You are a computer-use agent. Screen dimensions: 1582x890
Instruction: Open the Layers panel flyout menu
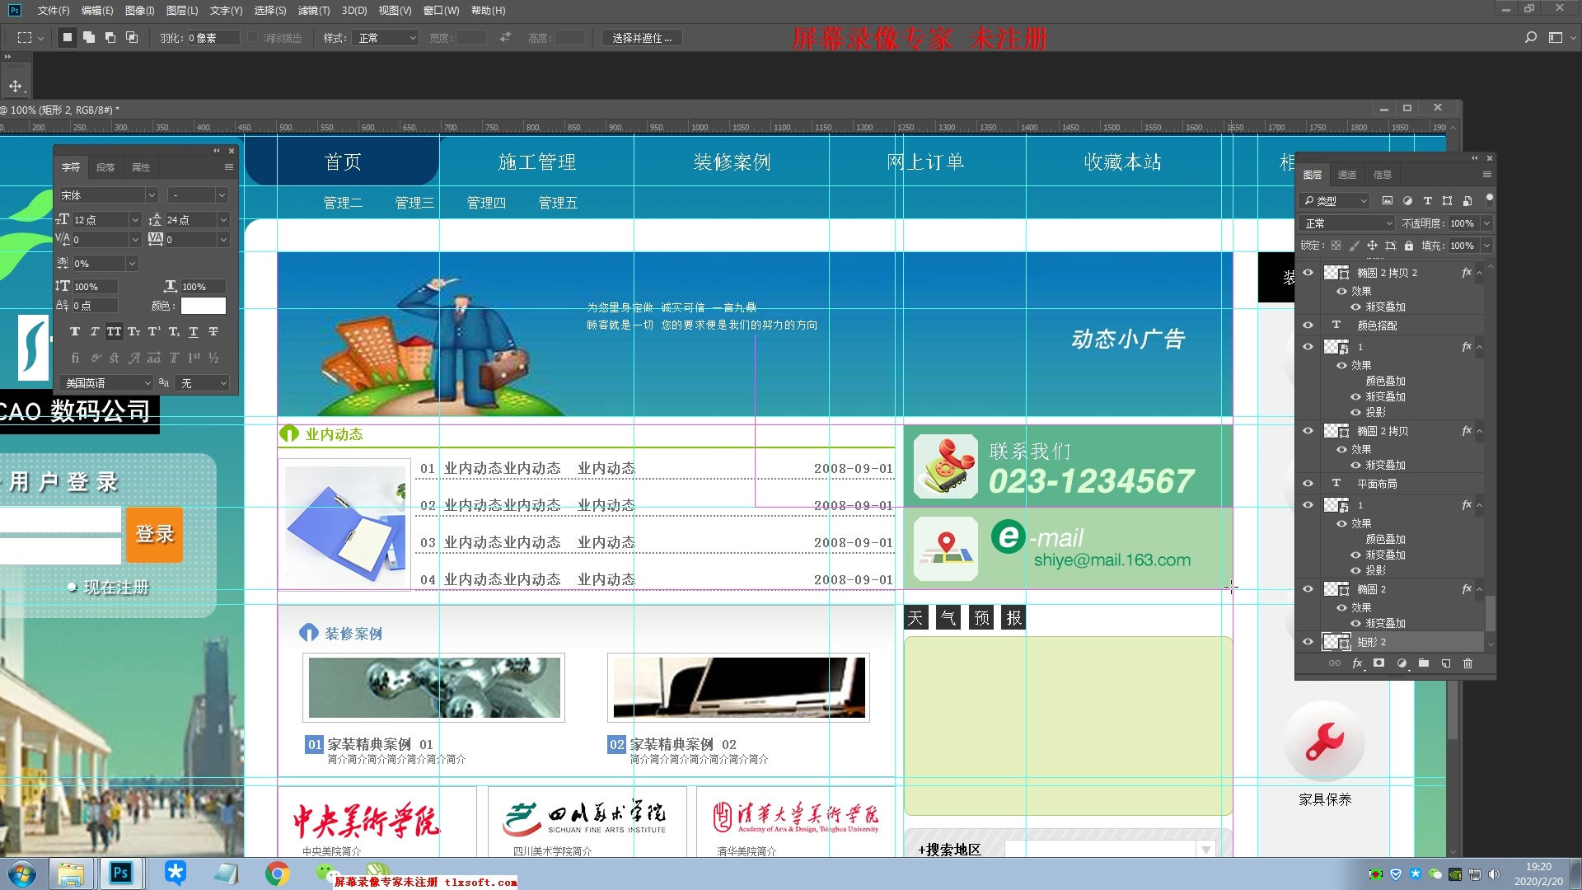coord(1486,175)
